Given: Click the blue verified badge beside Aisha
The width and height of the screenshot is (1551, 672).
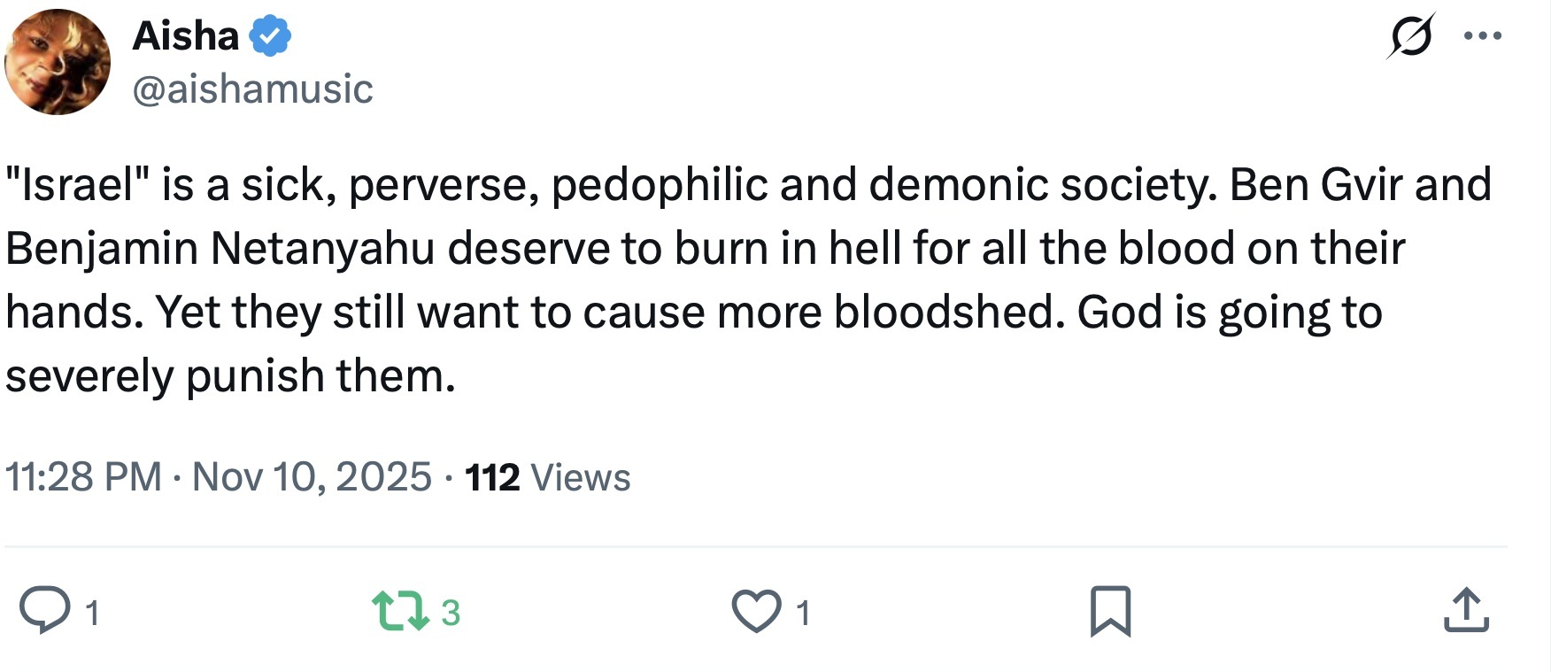Looking at the screenshot, I should tap(270, 37).
